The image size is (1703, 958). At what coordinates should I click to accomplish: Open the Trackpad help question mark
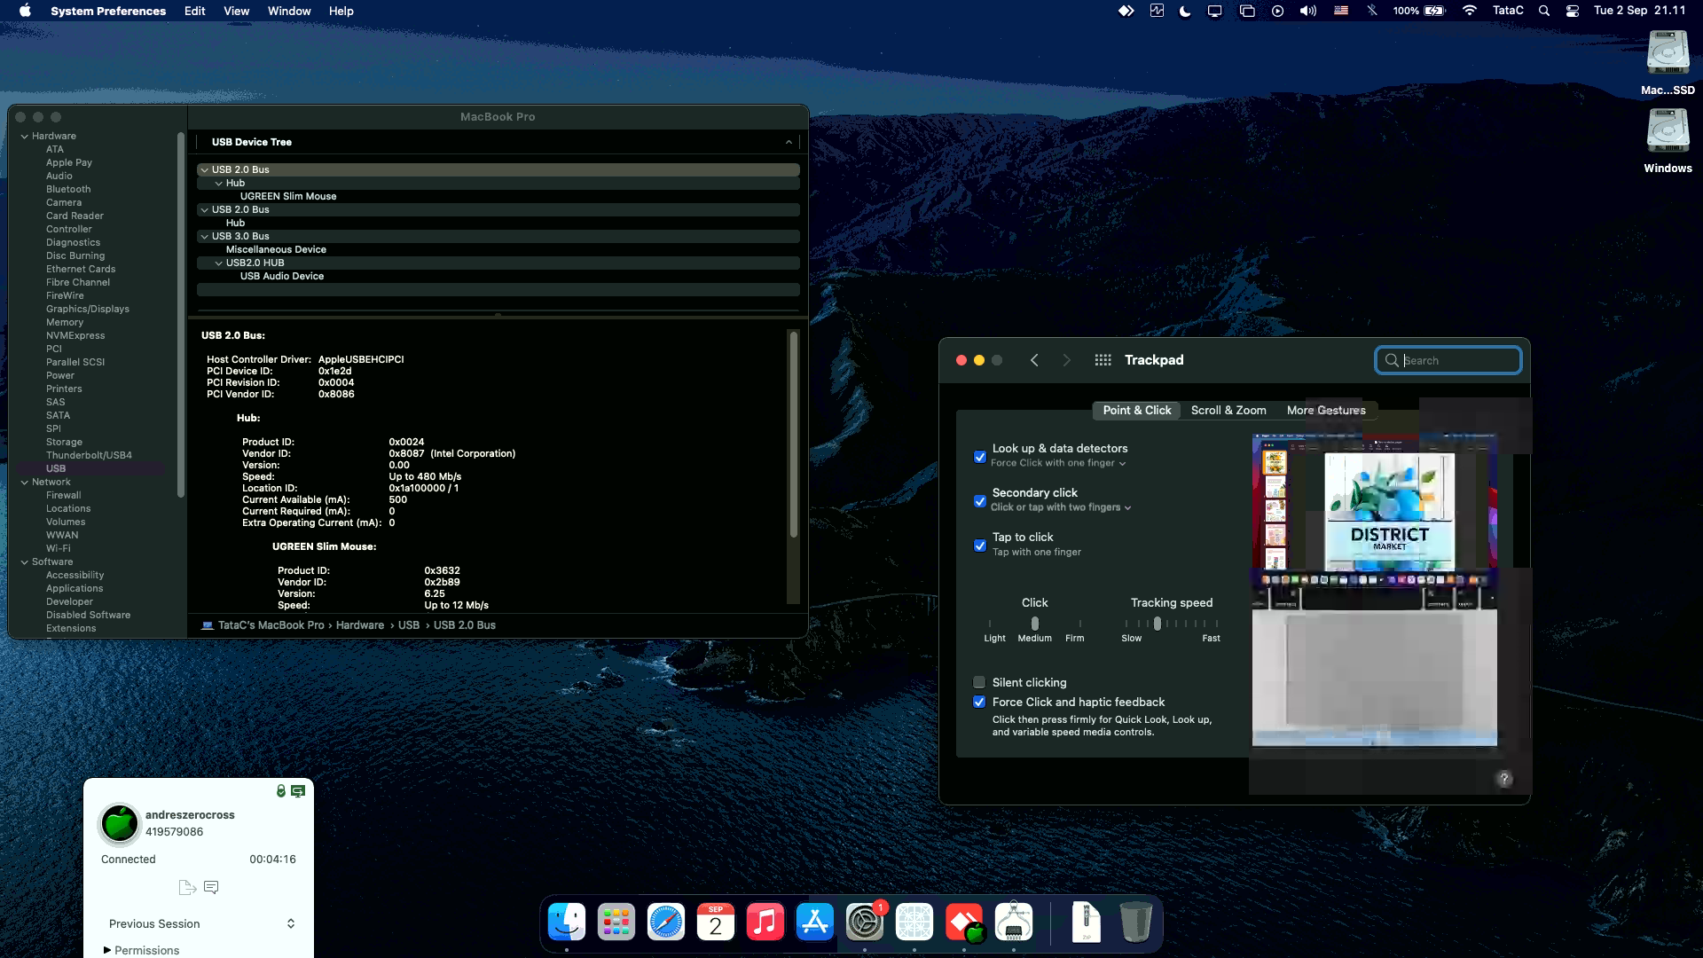pos(1504,779)
